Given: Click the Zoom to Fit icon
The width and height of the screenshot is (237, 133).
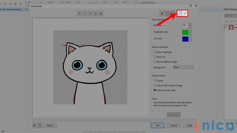Looking at the screenshot, I should (x=101, y=14).
